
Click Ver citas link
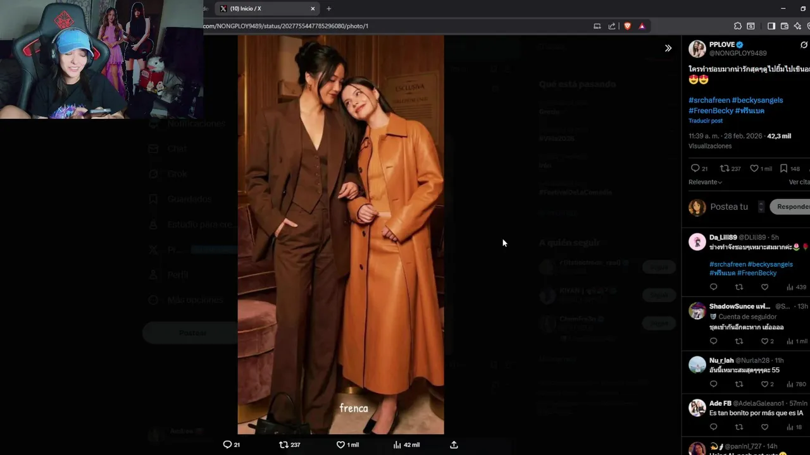click(799, 182)
